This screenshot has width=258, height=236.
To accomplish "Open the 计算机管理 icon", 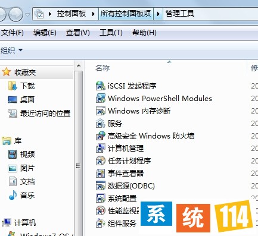I will pyautogui.click(x=100, y=149).
